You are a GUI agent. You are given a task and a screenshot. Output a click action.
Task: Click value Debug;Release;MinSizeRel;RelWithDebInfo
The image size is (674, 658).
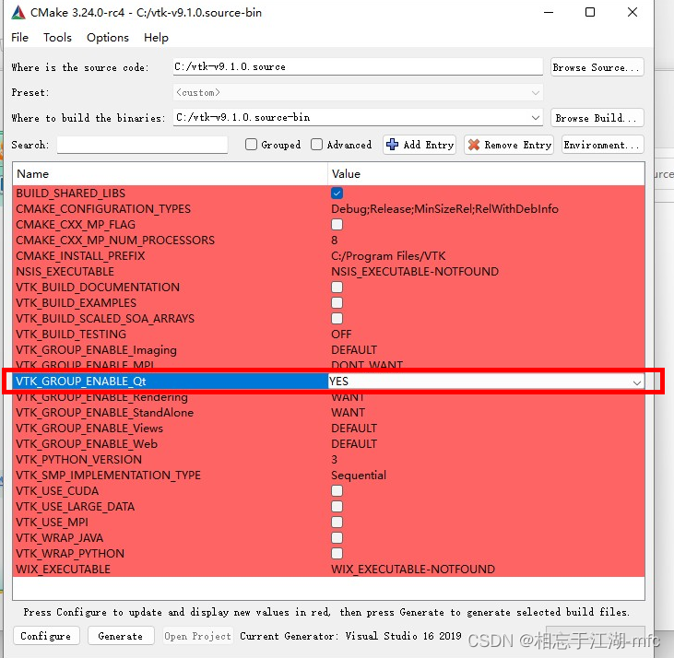445,209
